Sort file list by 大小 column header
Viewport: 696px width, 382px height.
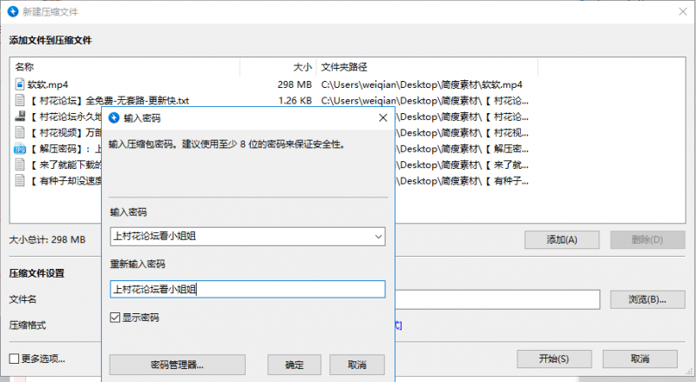tap(301, 66)
